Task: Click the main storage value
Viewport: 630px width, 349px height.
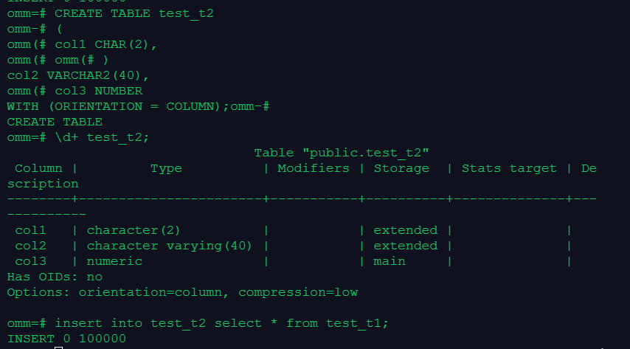Action: 390,261
